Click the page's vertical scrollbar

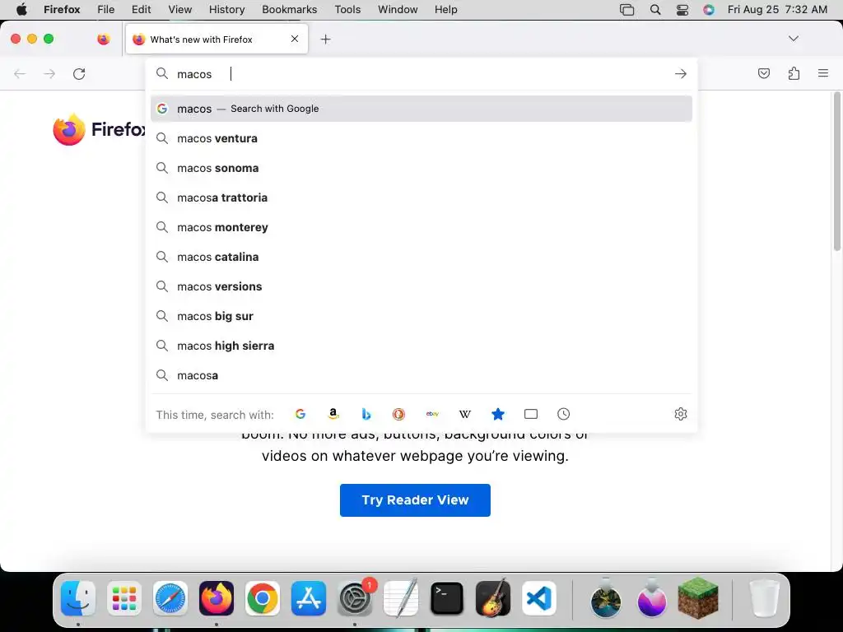[x=836, y=172]
